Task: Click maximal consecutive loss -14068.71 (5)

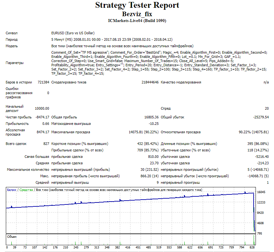Action: click(x=258, y=176)
